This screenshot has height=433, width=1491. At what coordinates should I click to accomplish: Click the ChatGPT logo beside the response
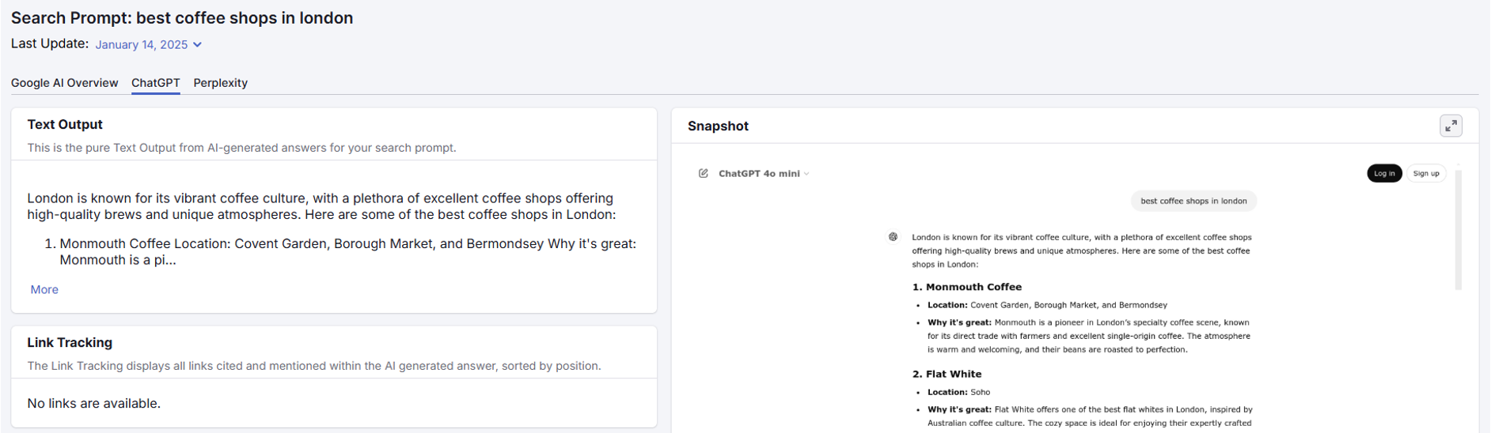(893, 236)
